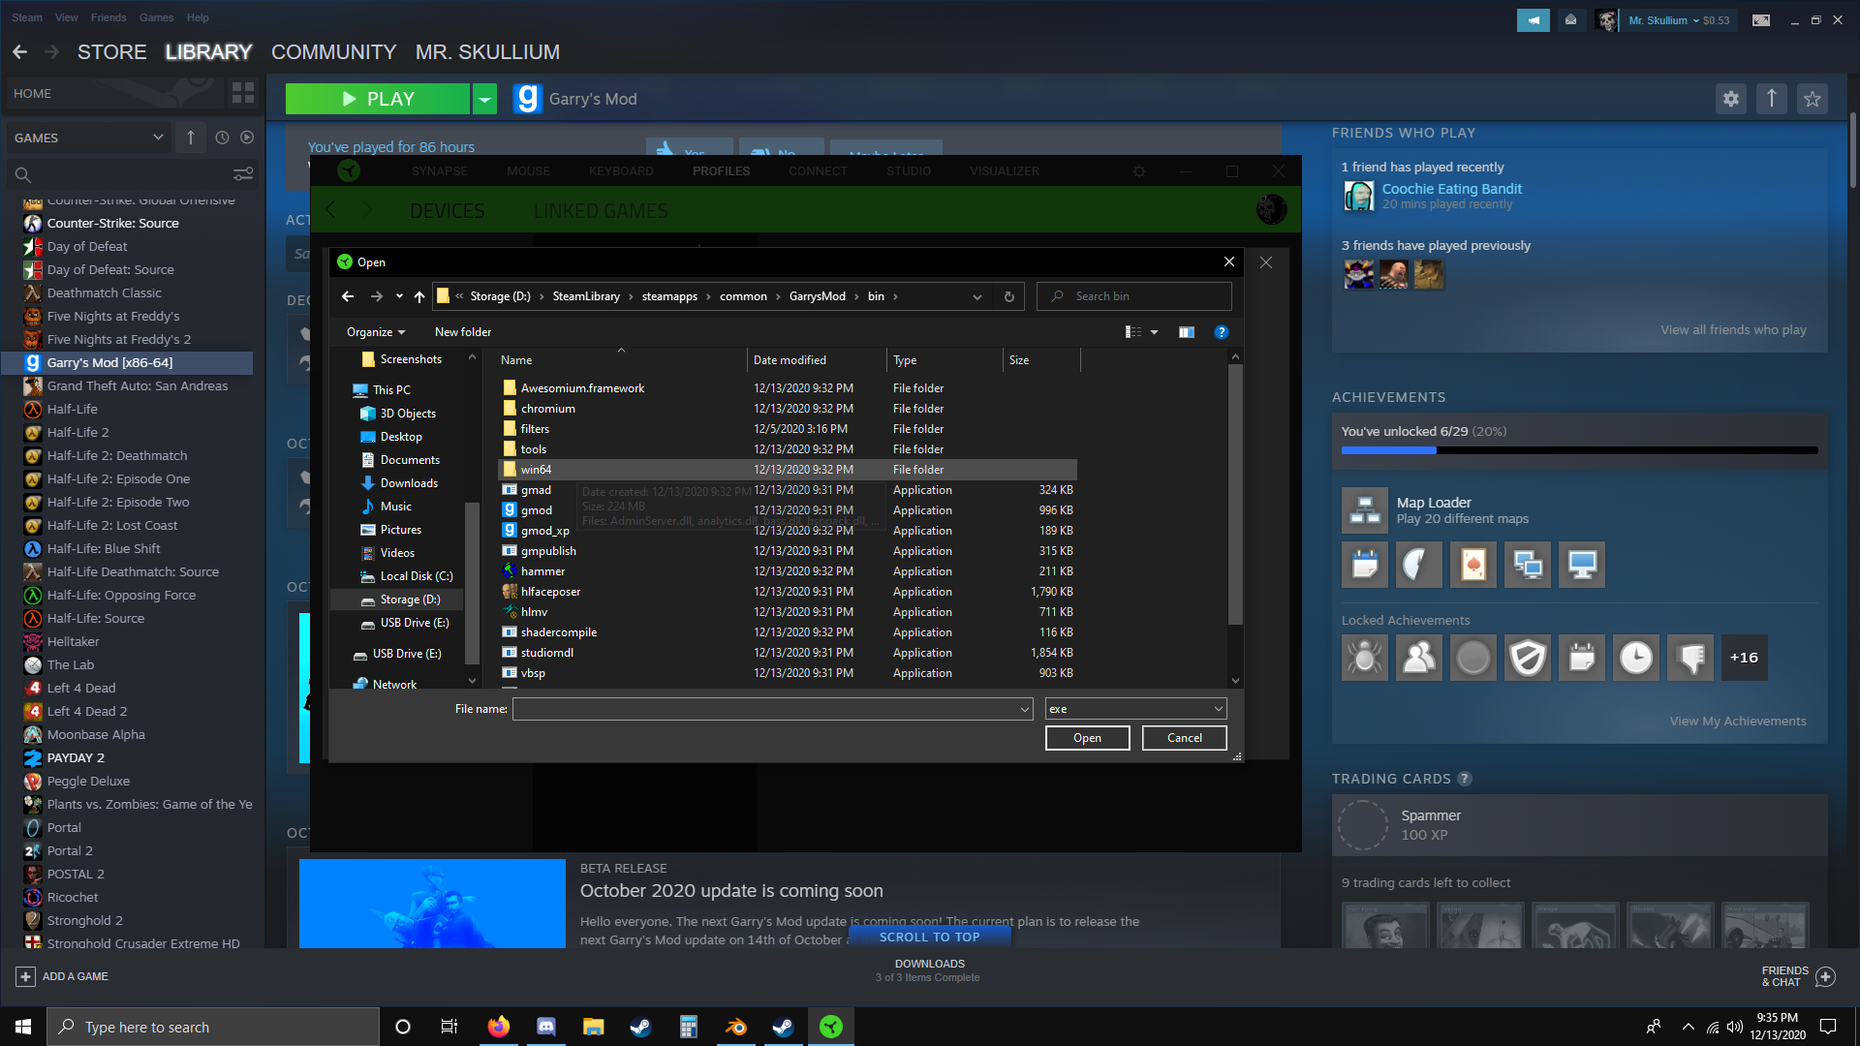
Task: Open the Friends menu in Steam
Action: point(108,17)
